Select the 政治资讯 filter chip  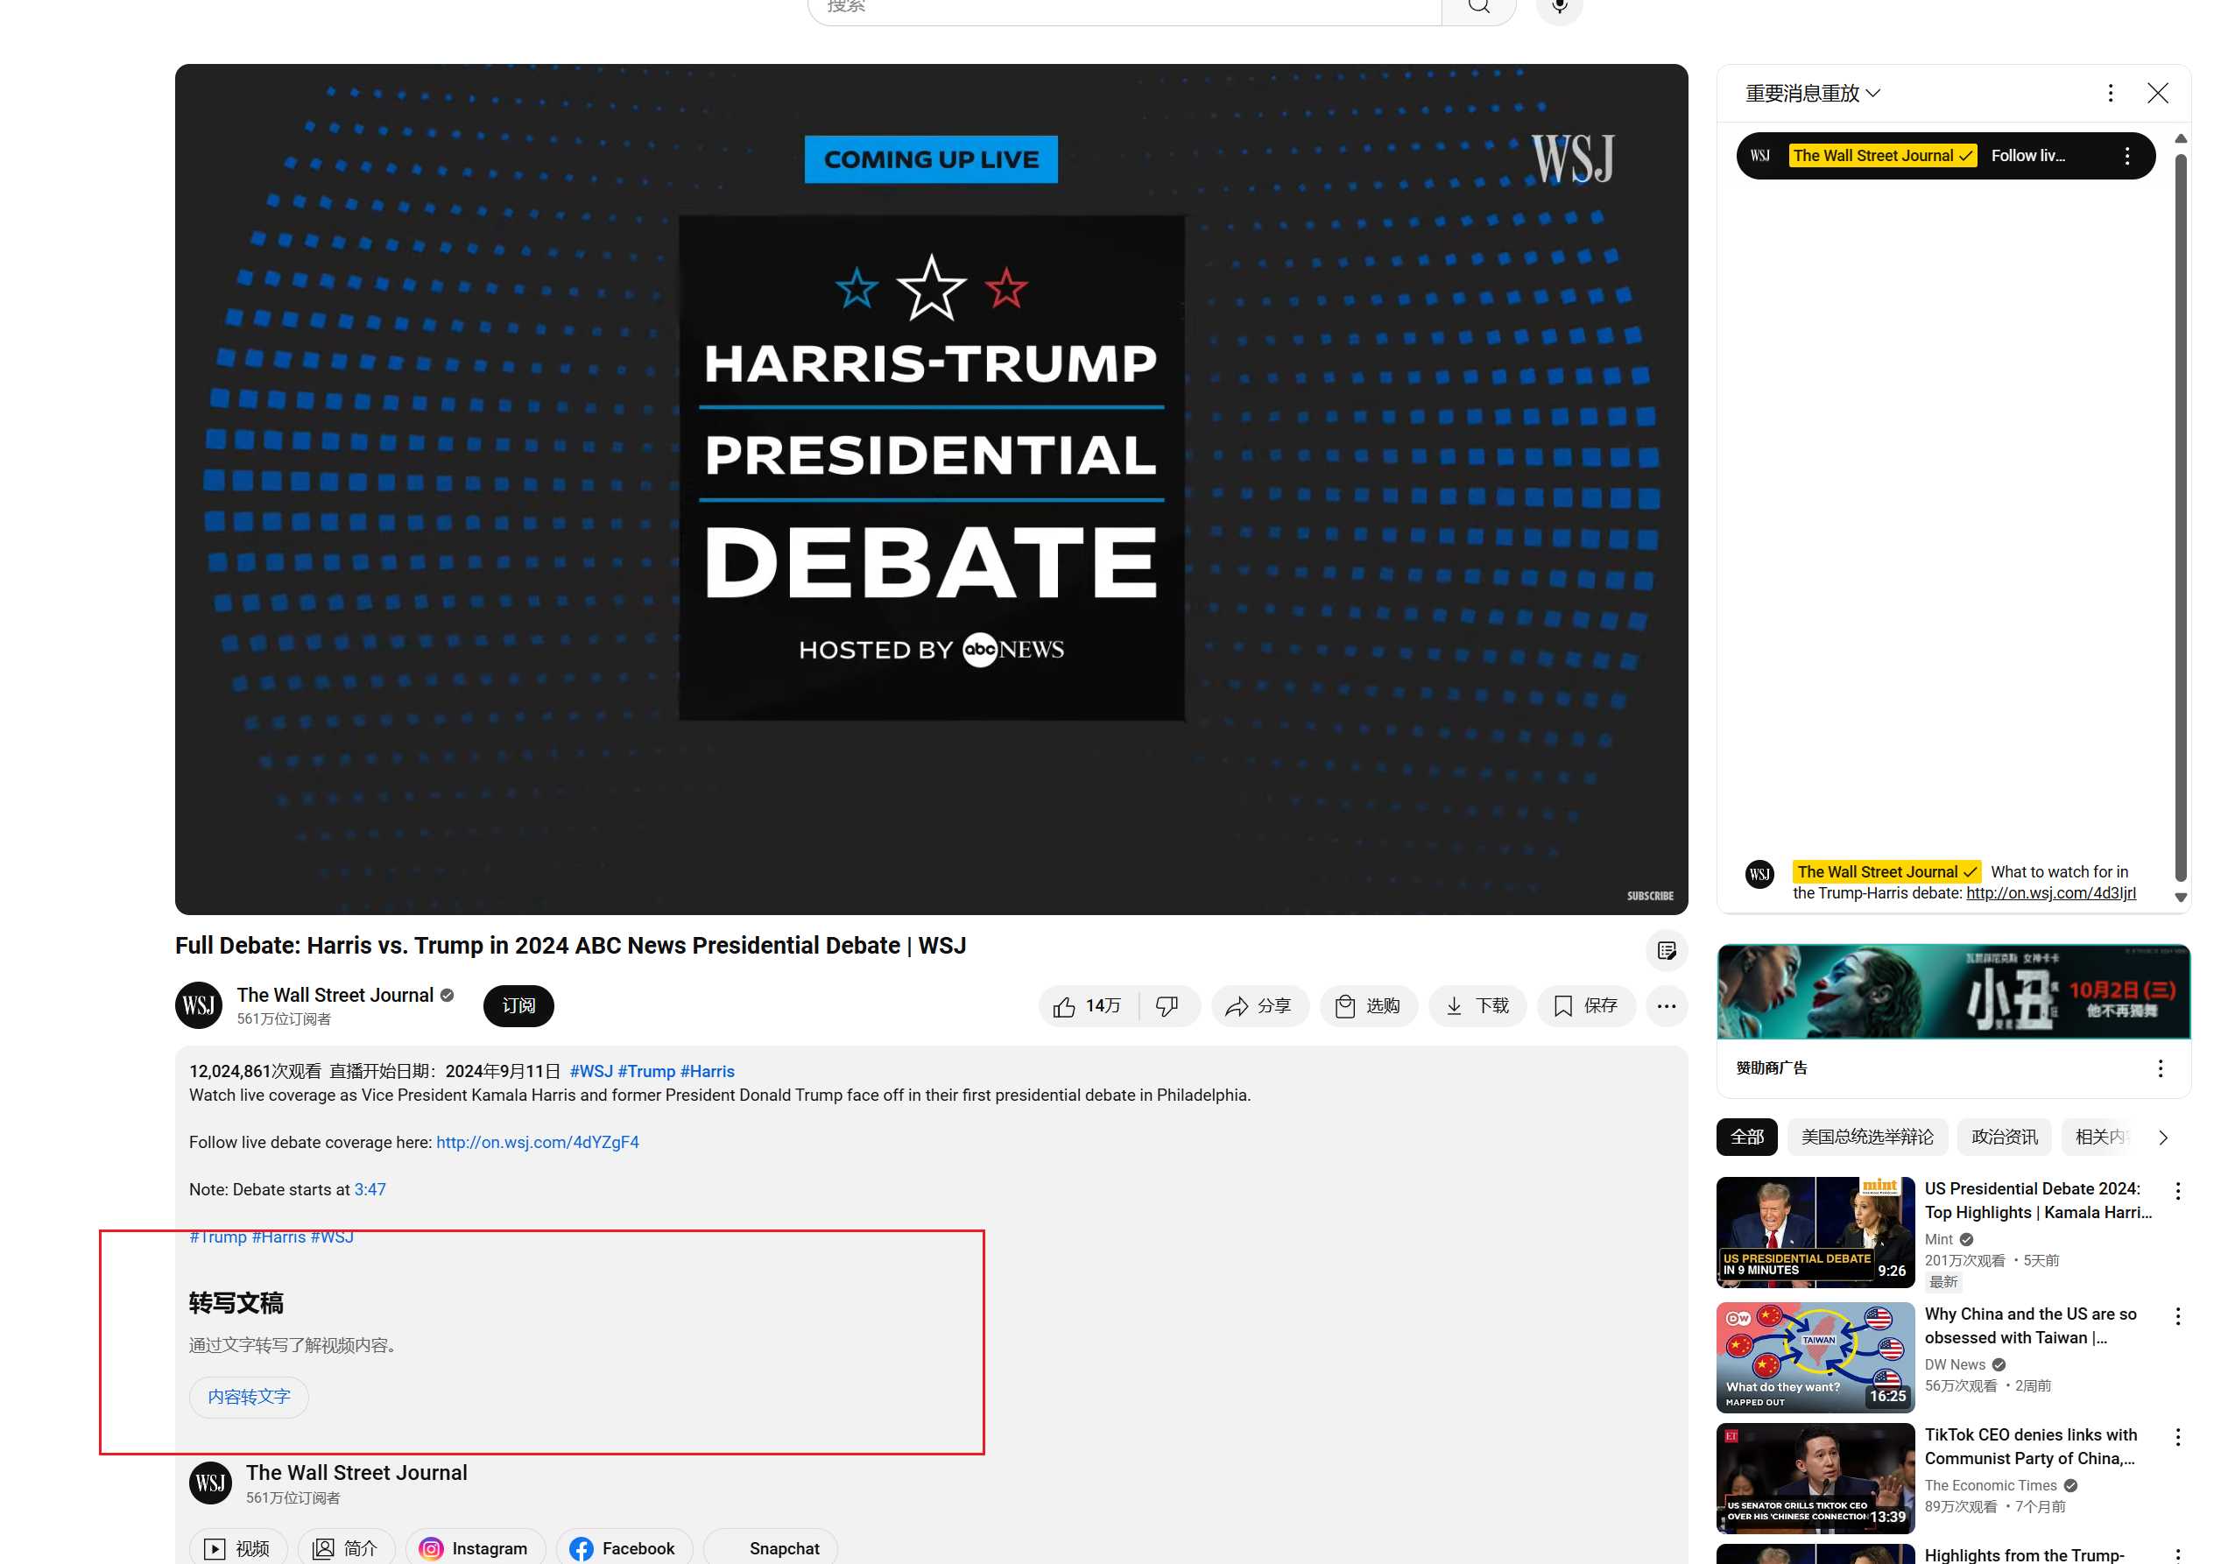point(2003,1137)
